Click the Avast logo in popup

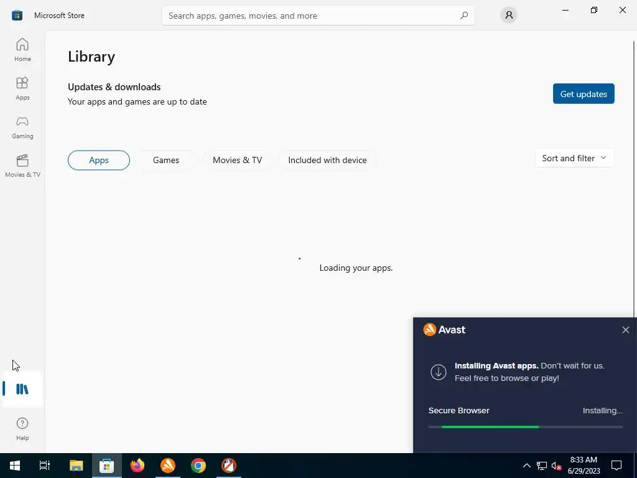[x=444, y=330]
